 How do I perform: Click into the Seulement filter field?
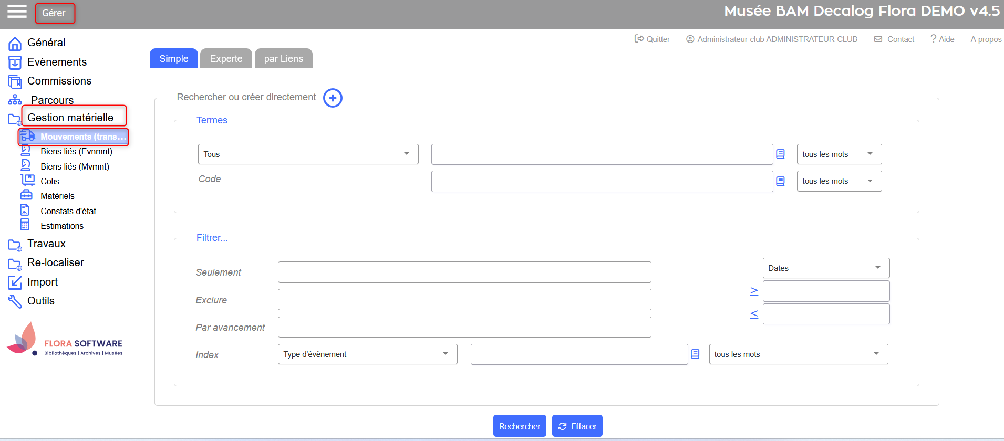tap(464, 272)
